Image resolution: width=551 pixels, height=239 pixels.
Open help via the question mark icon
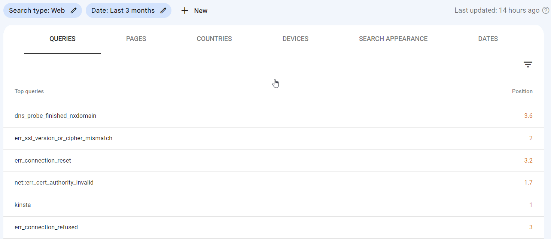(x=545, y=10)
